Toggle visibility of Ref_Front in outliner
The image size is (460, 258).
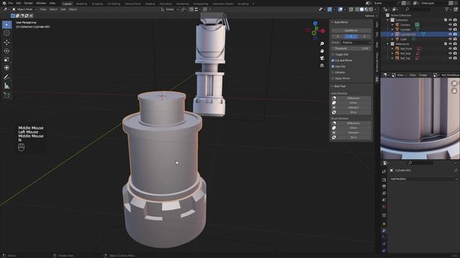pos(450,49)
